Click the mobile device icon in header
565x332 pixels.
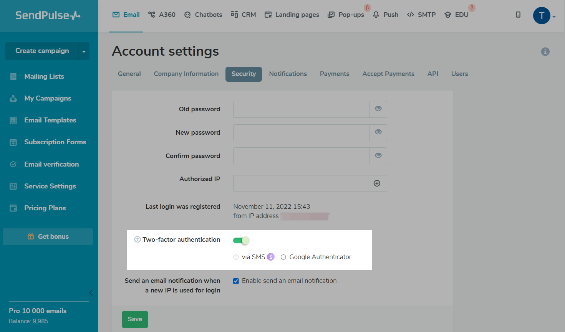(518, 15)
